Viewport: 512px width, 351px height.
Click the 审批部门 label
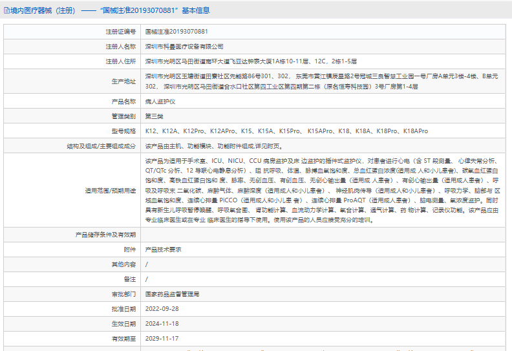[123, 294]
